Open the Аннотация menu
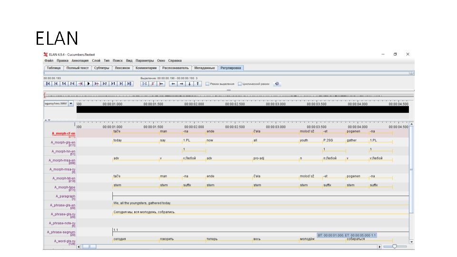This screenshot has height=257, width=457. point(80,60)
